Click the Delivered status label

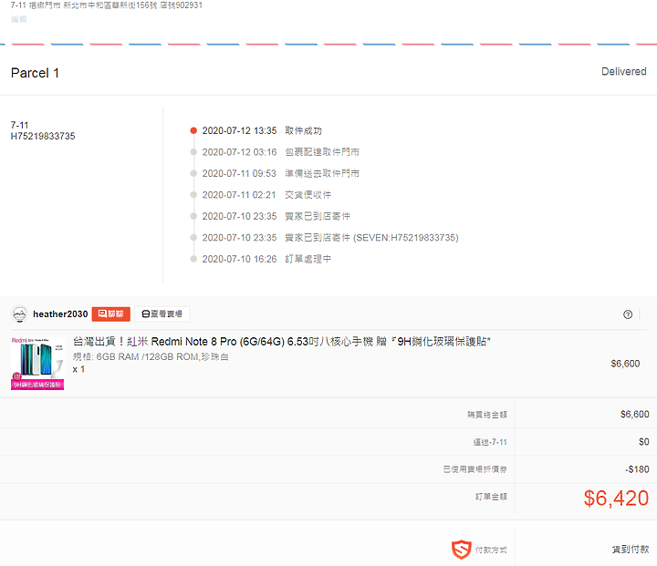click(624, 72)
